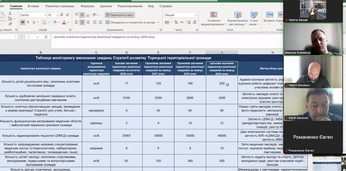346x171 pixels.
Task: Open Вид tab
Action: coord(151,6)
